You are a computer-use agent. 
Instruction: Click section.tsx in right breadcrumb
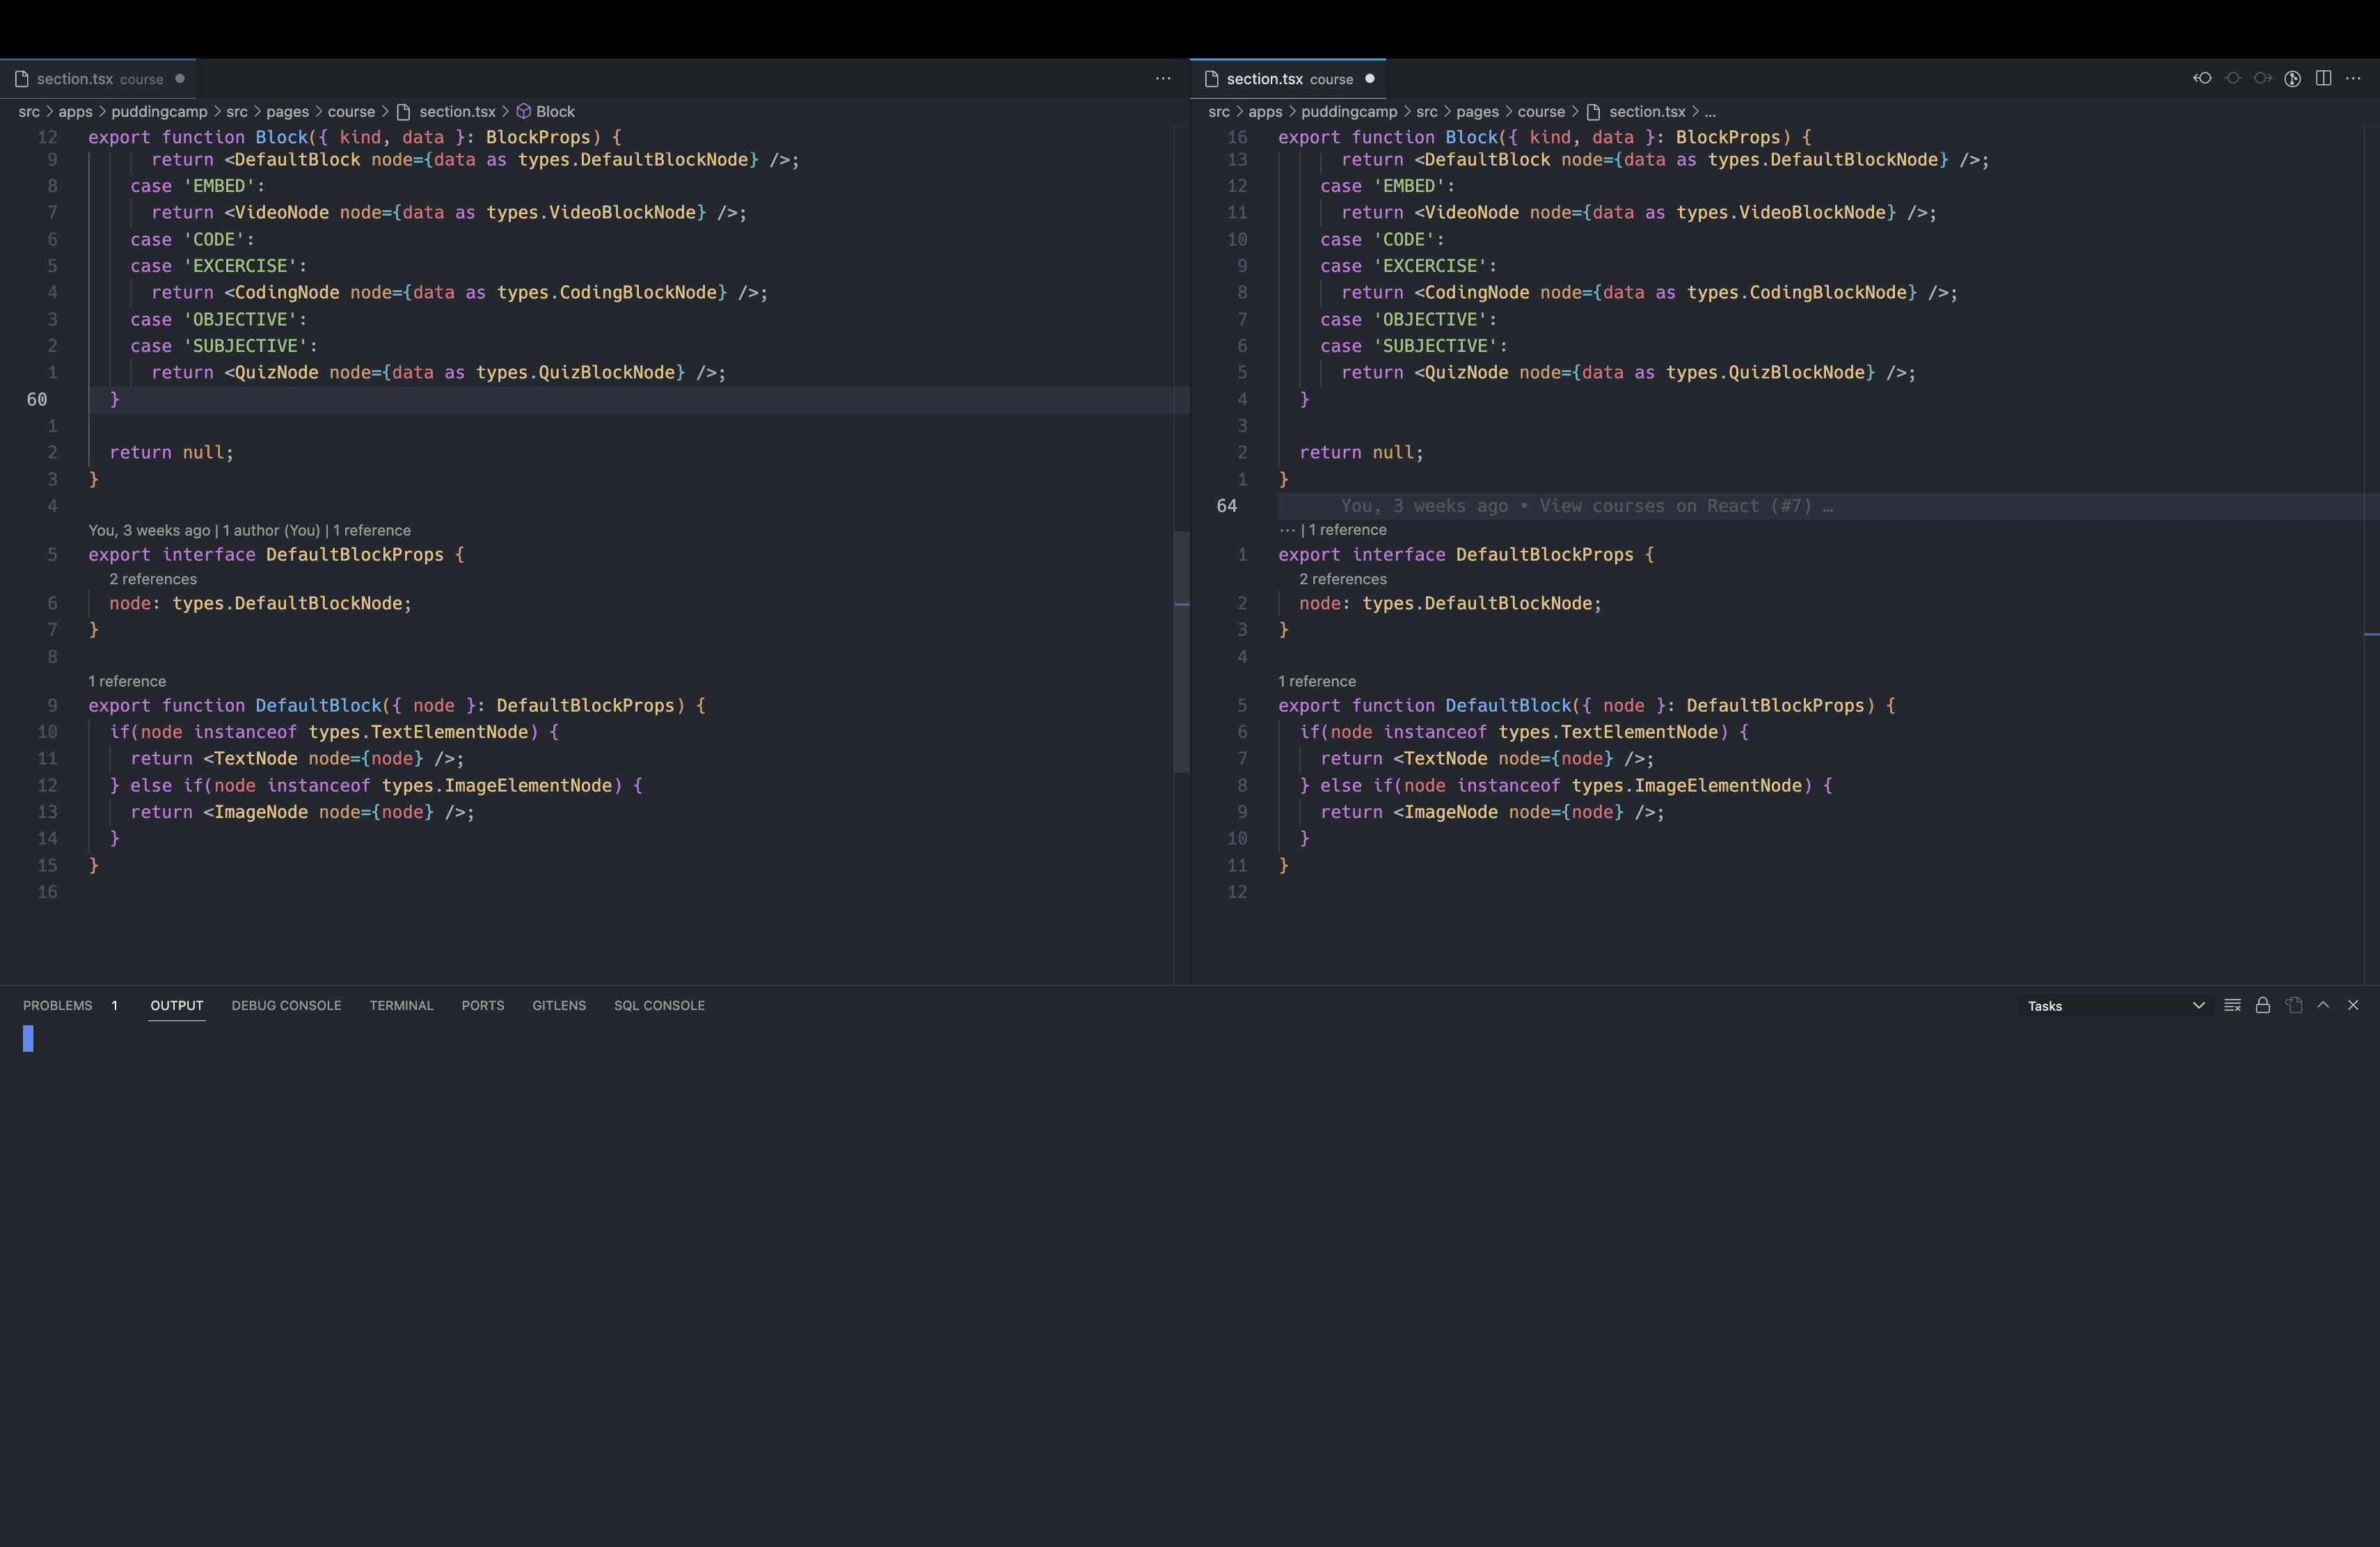1647,111
